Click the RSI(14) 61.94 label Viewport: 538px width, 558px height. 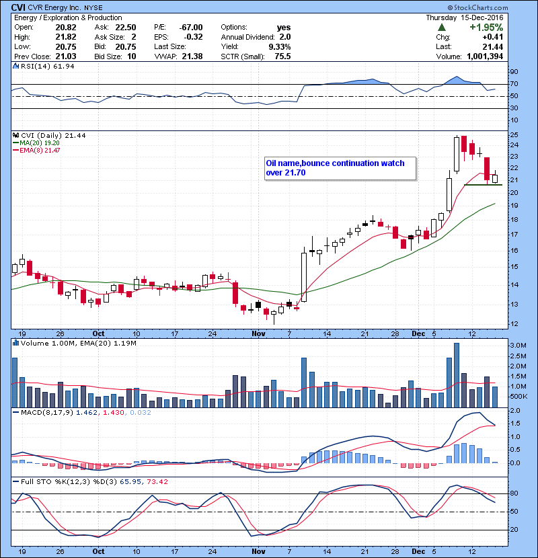tap(47, 66)
